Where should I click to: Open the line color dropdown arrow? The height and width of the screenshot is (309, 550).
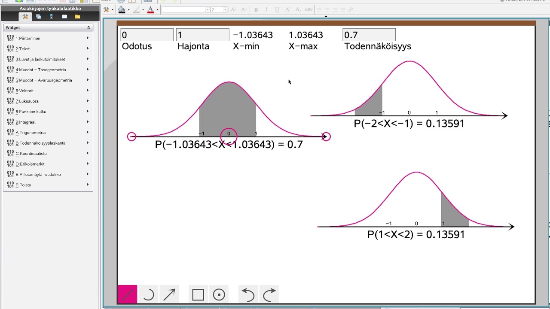pyautogui.click(x=143, y=9)
